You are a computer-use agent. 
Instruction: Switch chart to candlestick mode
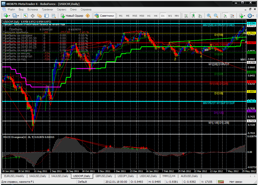click(193, 16)
